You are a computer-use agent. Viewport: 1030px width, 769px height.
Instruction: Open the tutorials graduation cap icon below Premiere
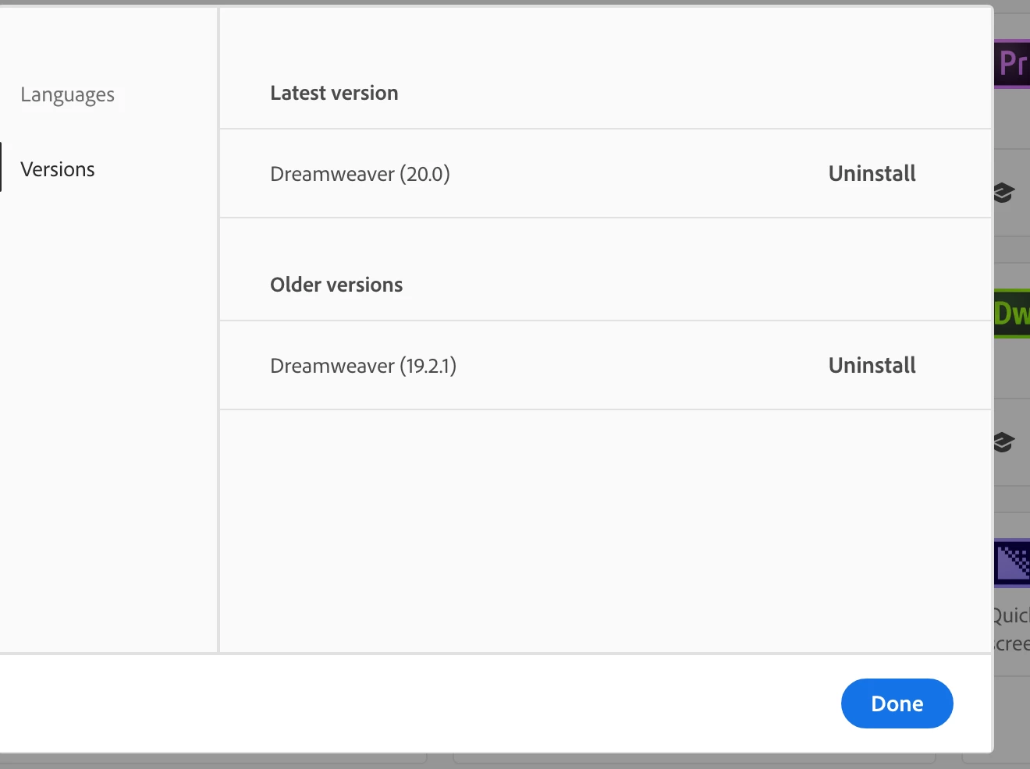point(1003,193)
